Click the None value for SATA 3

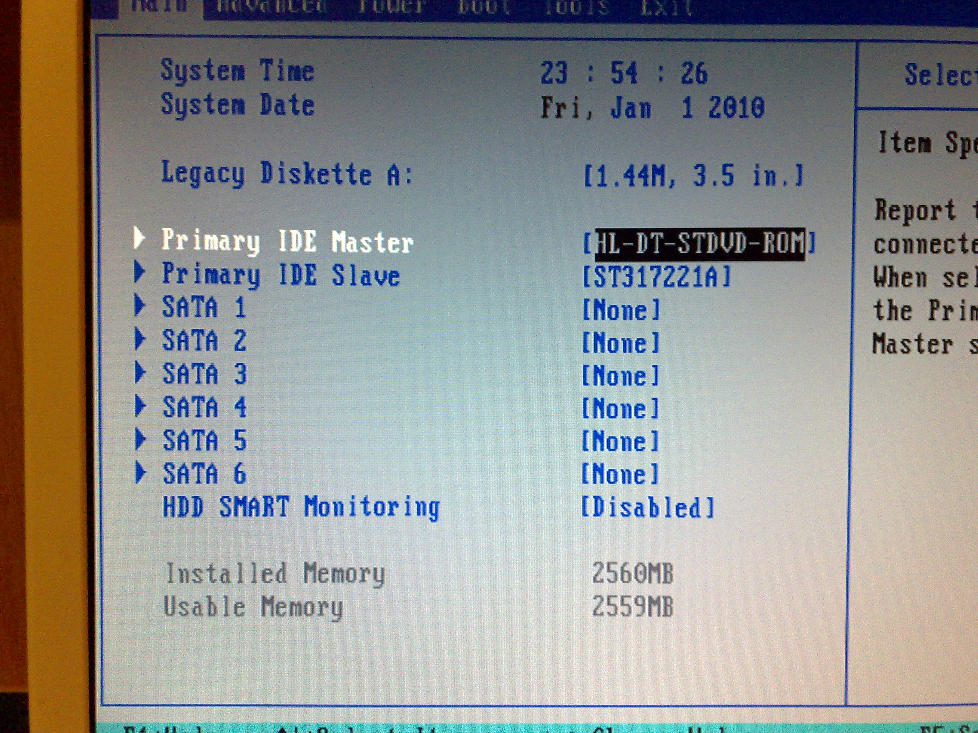point(620,376)
